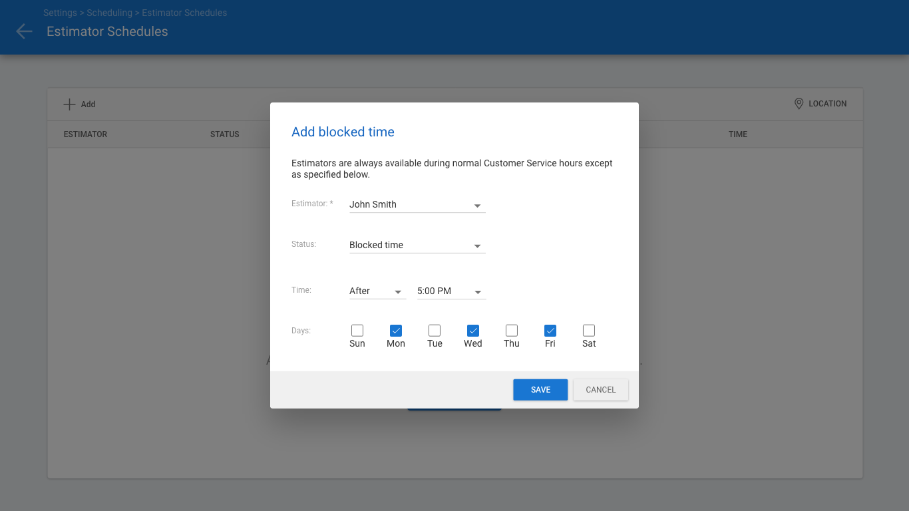This screenshot has height=511, width=909.
Task: Click the TIME column header
Action: (738, 134)
